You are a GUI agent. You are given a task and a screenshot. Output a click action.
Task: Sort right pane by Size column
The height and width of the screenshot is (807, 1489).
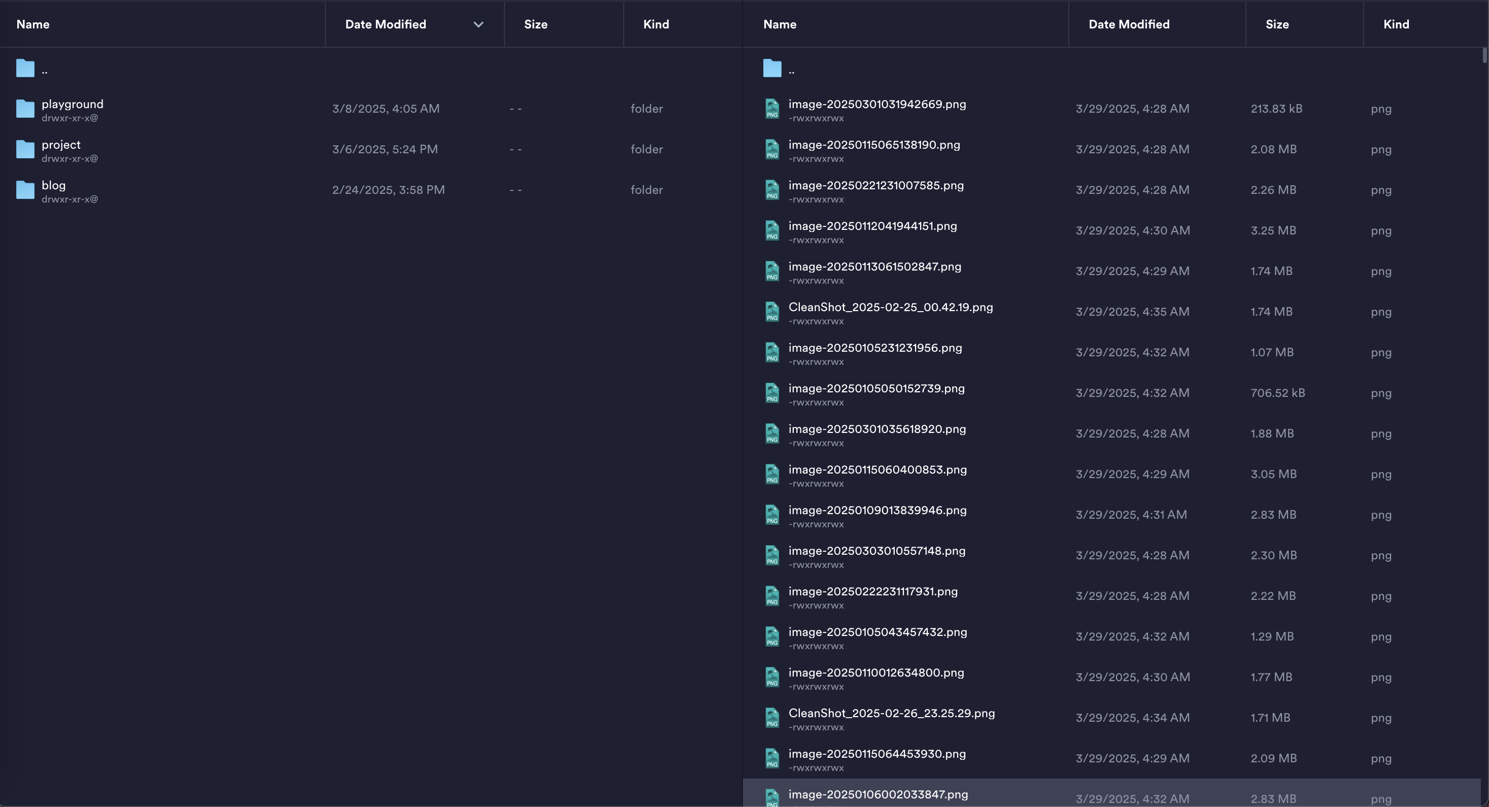pos(1277,24)
